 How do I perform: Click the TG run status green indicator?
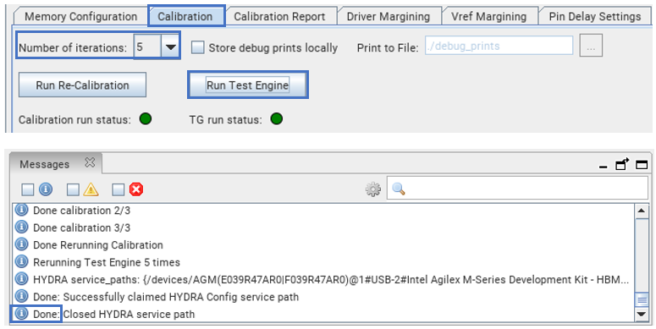click(277, 119)
